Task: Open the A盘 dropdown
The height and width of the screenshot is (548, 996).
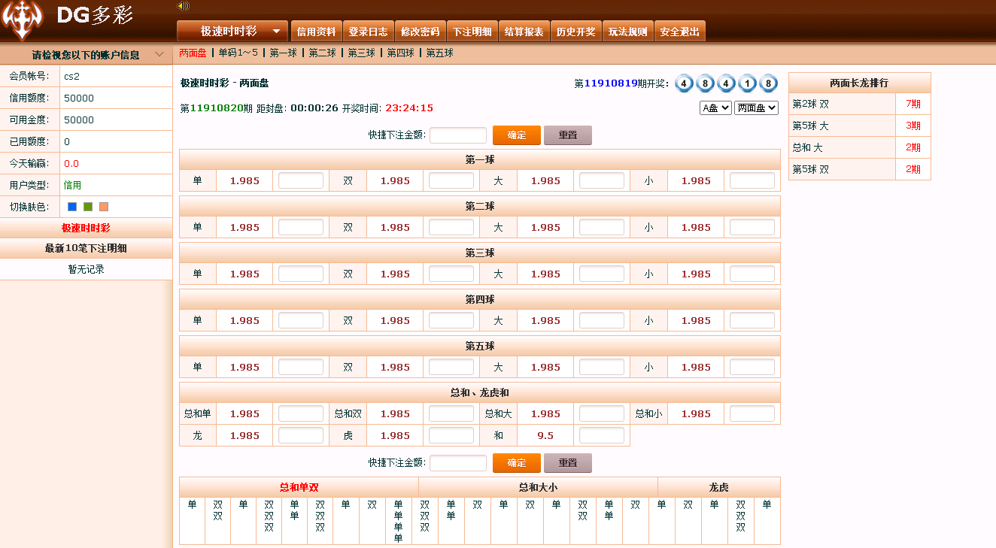Action: (x=715, y=108)
